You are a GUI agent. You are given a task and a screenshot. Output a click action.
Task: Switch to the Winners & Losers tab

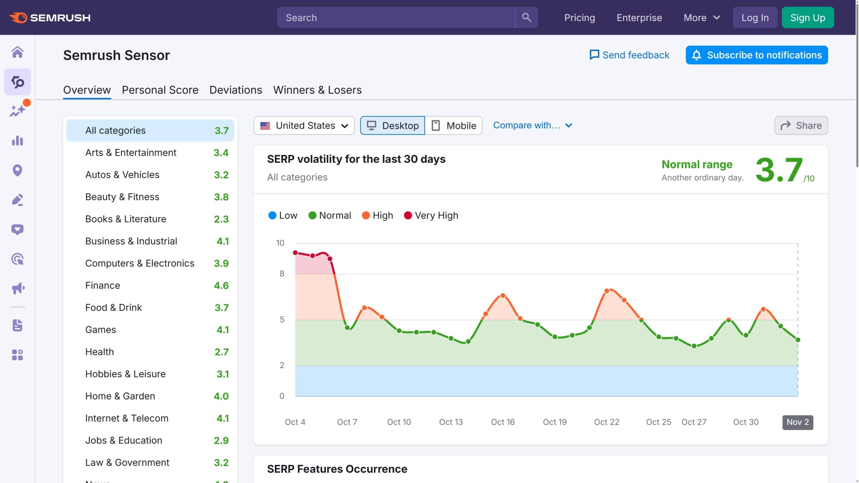pyautogui.click(x=317, y=90)
